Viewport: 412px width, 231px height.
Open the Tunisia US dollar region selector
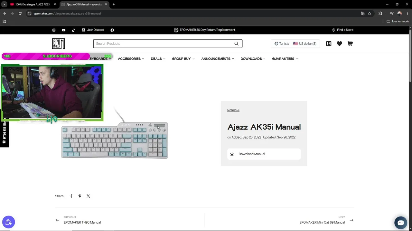(295, 44)
